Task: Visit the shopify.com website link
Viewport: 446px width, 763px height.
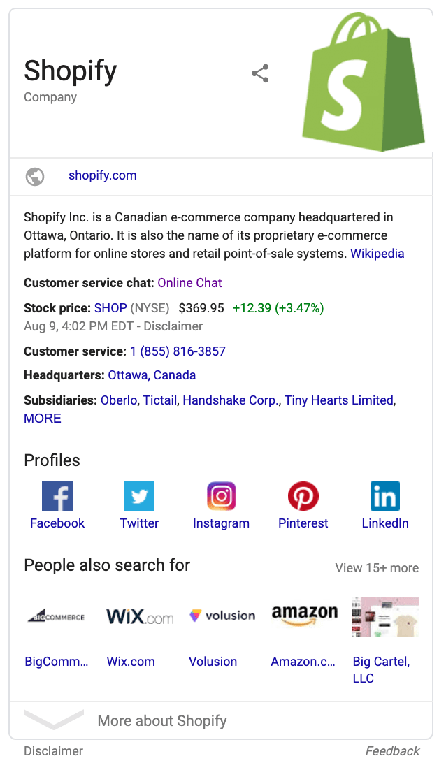Action: [x=103, y=176]
